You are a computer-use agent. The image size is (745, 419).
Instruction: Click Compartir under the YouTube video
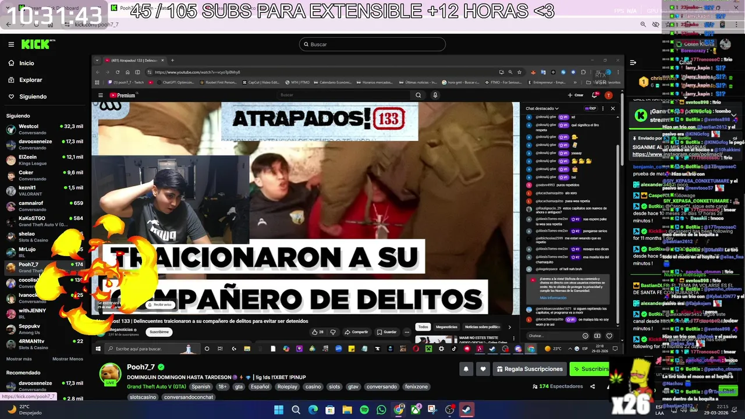tap(356, 332)
